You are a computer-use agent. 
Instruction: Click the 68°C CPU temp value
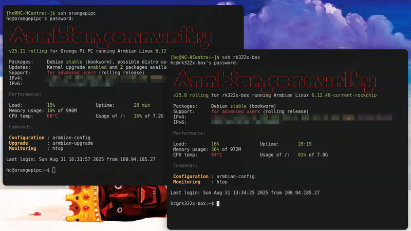coord(52,116)
